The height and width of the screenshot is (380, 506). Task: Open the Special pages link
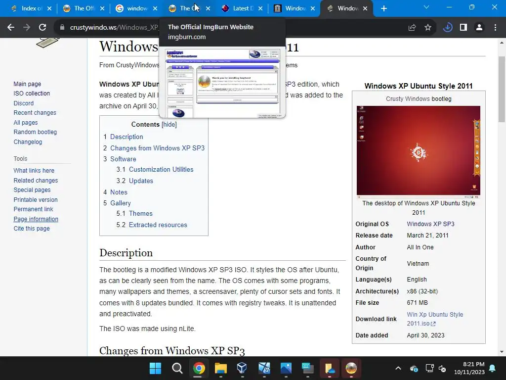32,190
